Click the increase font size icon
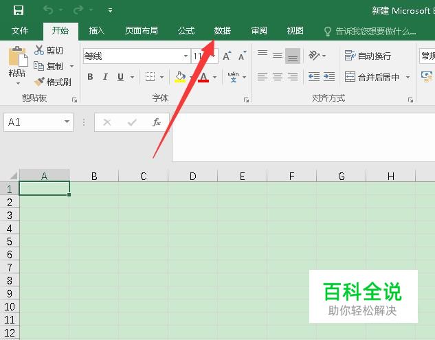 227,56
